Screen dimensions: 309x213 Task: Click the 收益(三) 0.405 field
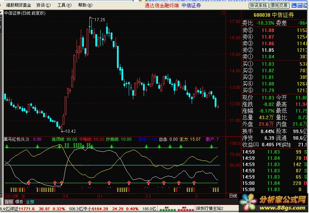(258, 145)
